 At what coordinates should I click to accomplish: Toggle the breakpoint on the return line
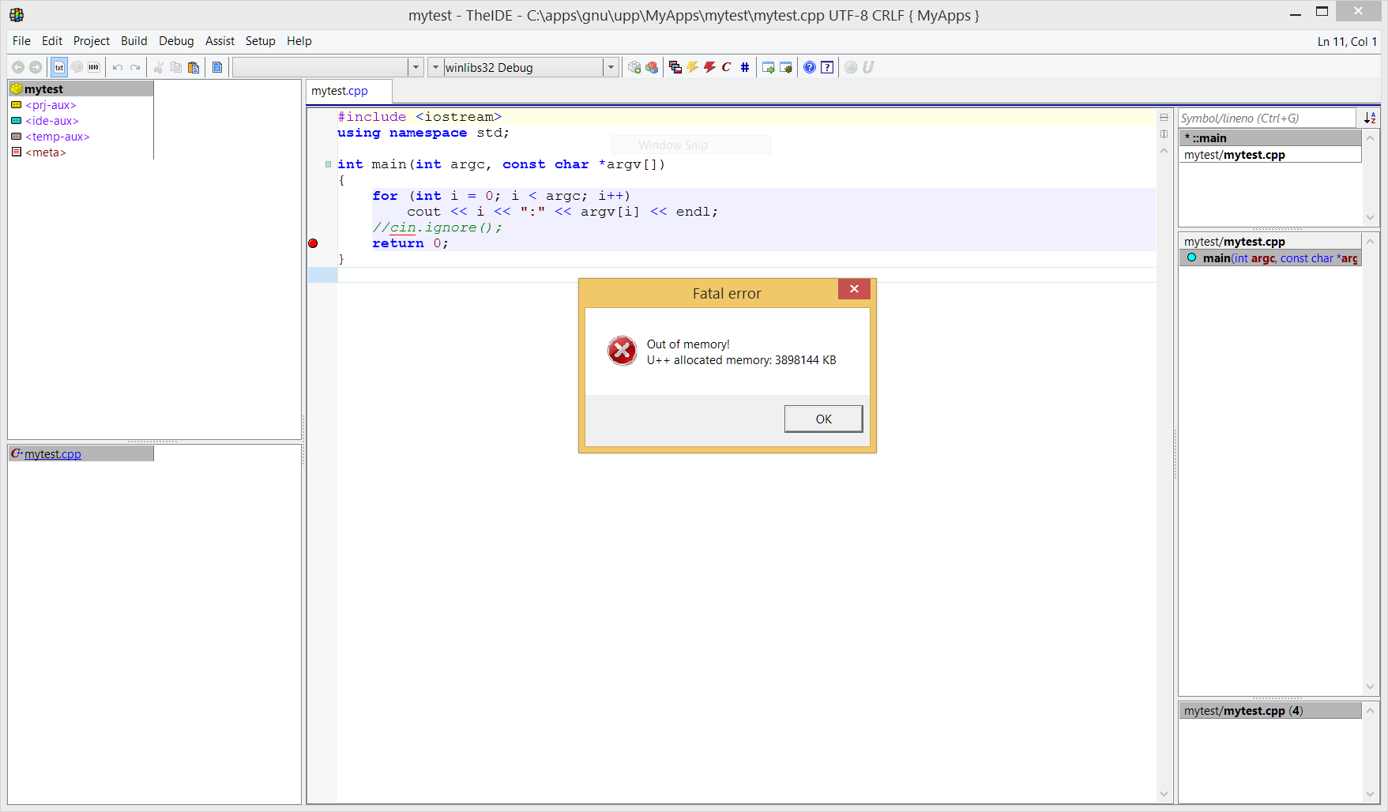[313, 243]
